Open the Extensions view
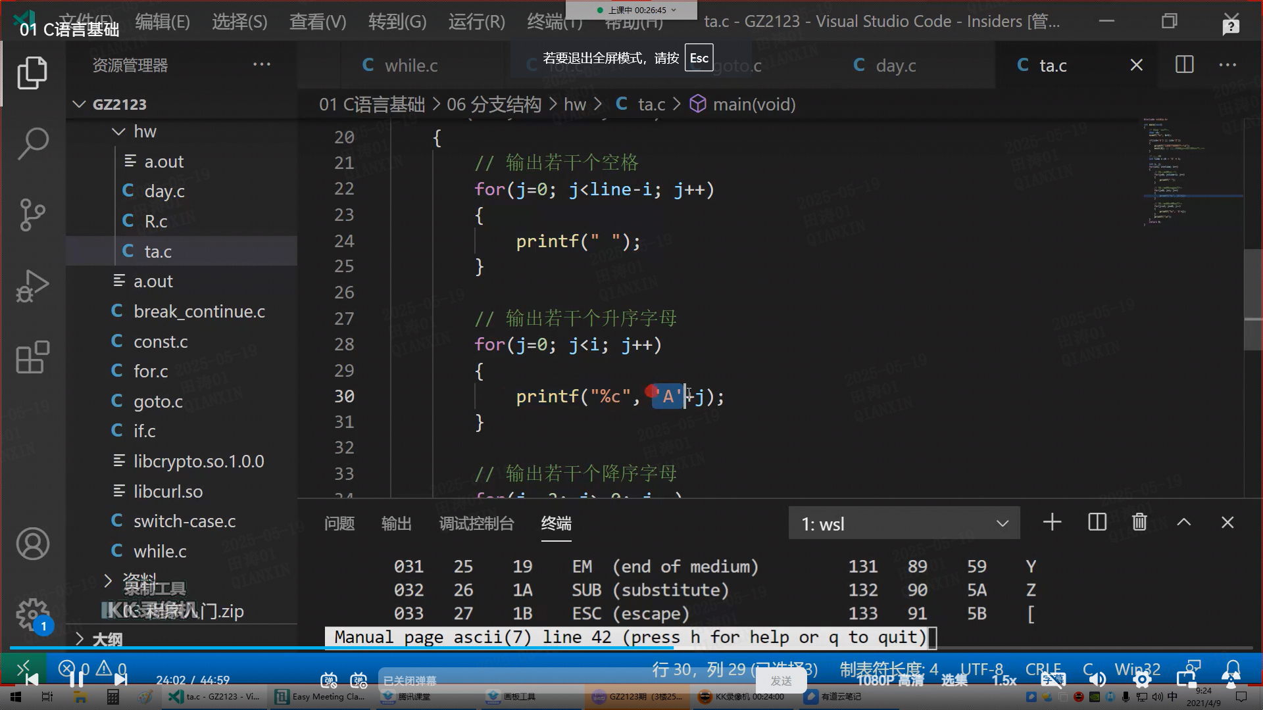The width and height of the screenshot is (1263, 710). pos(32,357)
